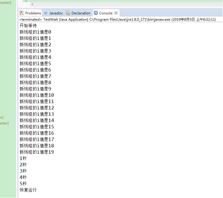
Task: Open the Javadoc tab
Action: (54, 13)
